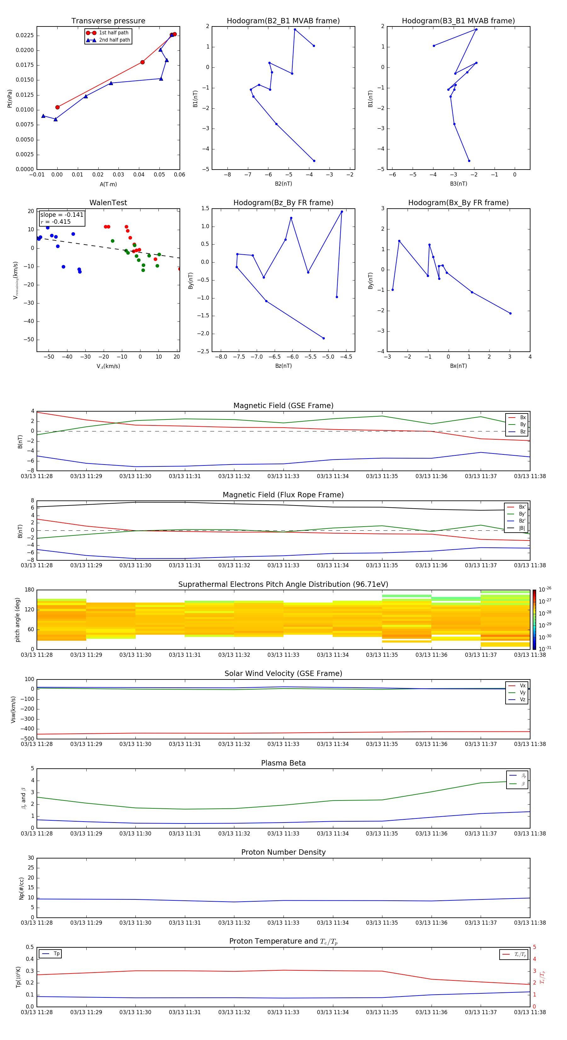The height and width of the screenshot is (1040, 567).
Task: Click the 'Magnetic Field (GSE Frame)' title
Action: pyautogui.click(x=283, y=405)
